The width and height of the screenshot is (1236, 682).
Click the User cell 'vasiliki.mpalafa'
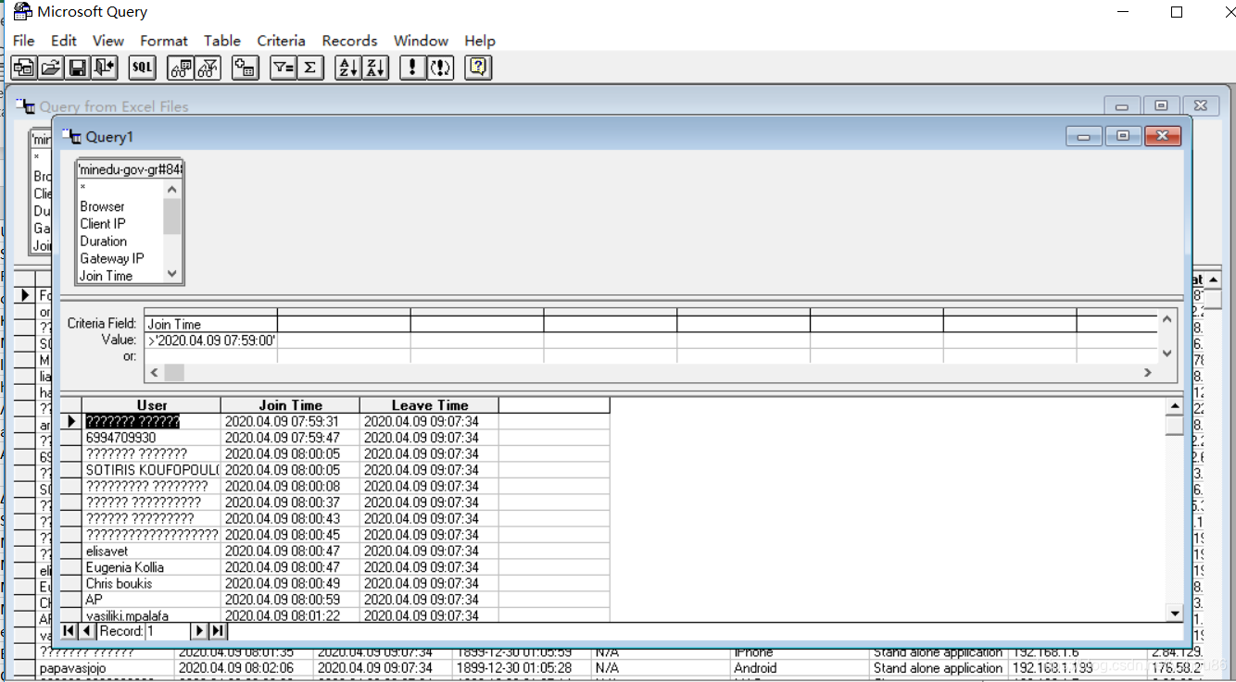[152, 615]
